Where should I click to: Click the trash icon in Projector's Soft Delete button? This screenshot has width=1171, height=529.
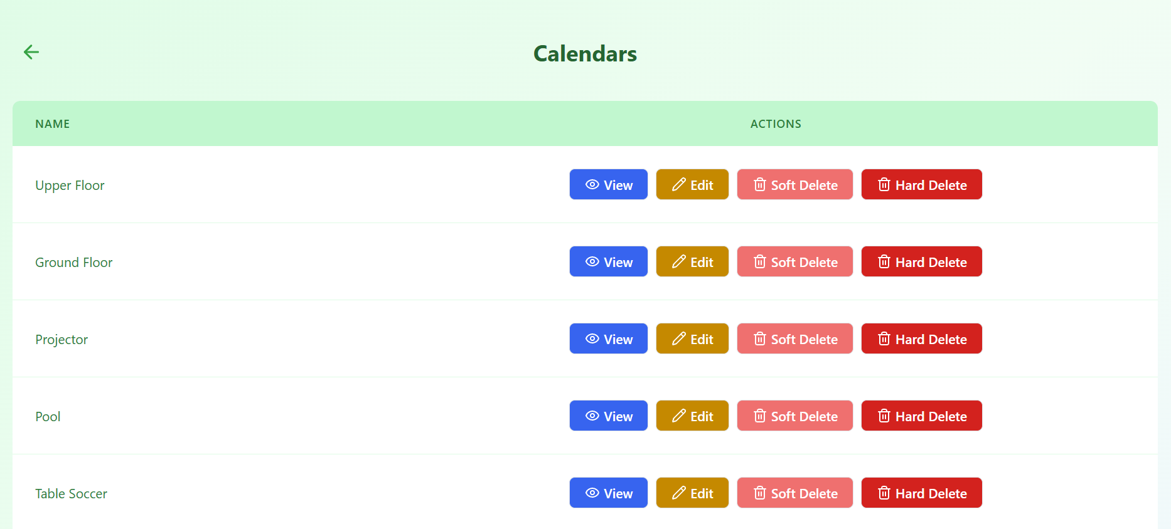tap(759, 338)
